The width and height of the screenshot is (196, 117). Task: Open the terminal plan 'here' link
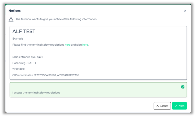85,45
